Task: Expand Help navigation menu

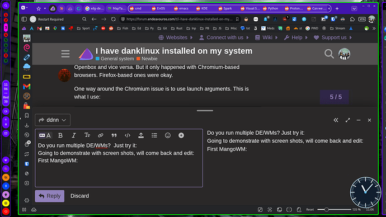Action: tap(296, 37)
